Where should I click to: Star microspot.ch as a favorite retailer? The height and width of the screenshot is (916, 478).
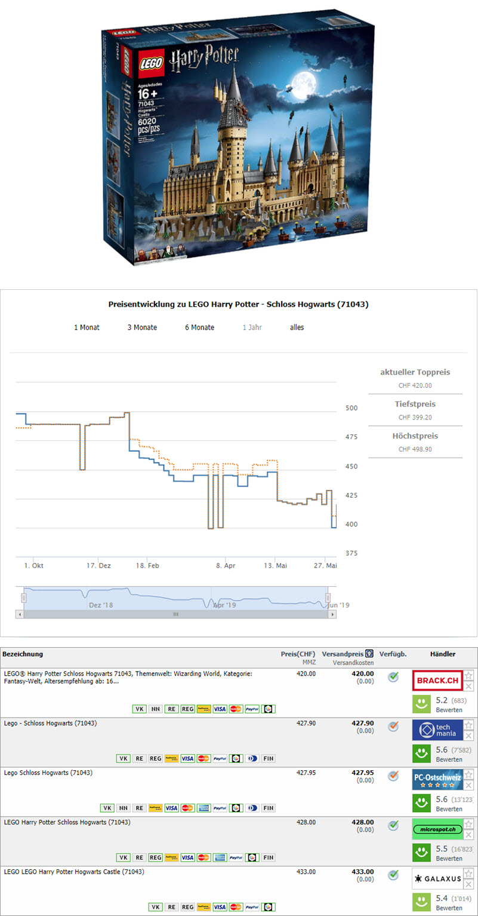[x=468, y=823]
